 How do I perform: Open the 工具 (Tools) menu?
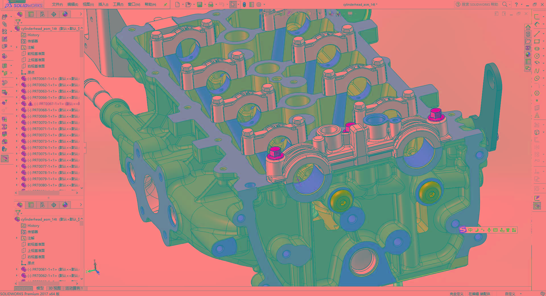tap(118, 5)
